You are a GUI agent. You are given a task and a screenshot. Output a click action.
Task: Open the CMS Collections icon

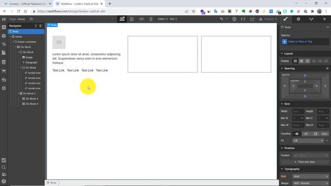pyautogui.click(x=4, y=62)
